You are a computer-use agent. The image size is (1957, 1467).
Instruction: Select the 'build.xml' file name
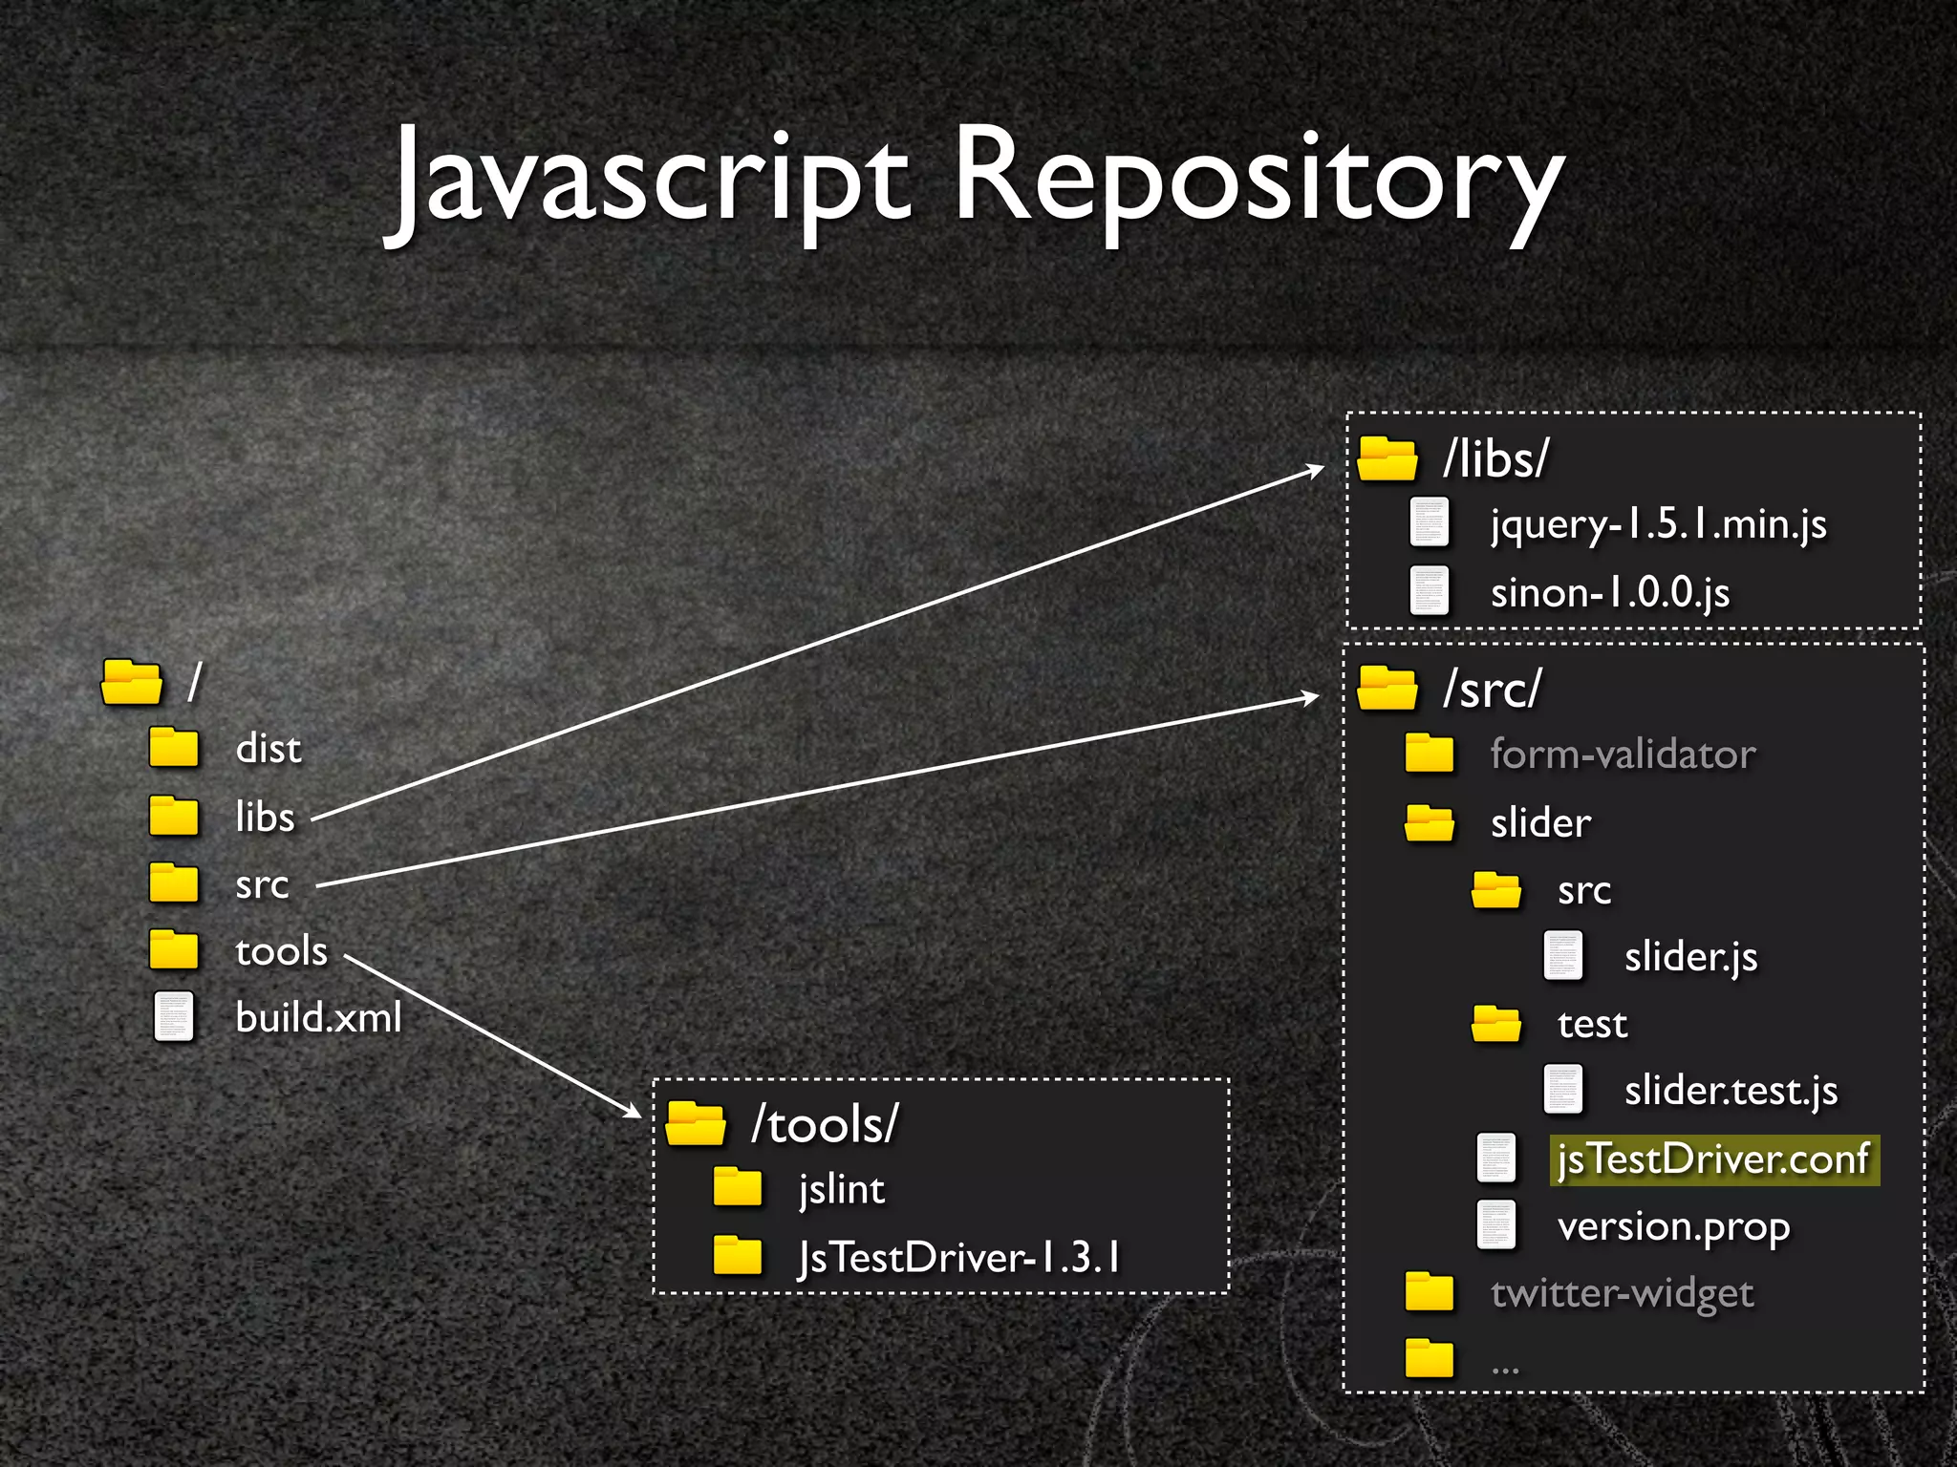pyautogui.click(x=318, y=1018)
